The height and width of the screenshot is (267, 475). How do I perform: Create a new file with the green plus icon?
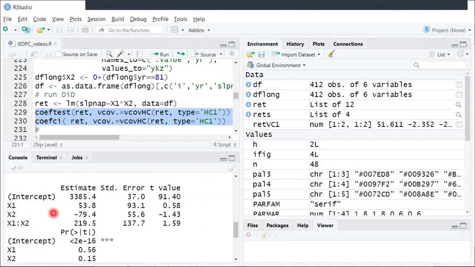(6, 30)
